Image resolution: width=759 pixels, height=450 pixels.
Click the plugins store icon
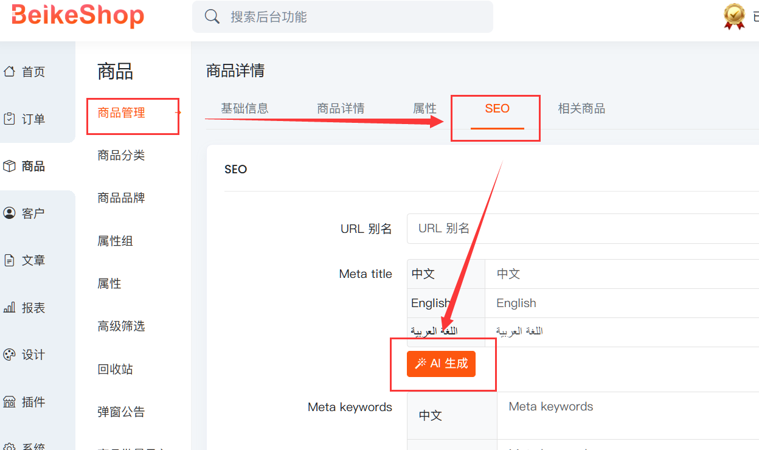[9, 402]
